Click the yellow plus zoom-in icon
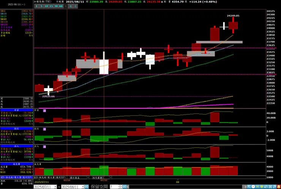The height and width of the screenshot is (189, 281). [x=262, y=187]
